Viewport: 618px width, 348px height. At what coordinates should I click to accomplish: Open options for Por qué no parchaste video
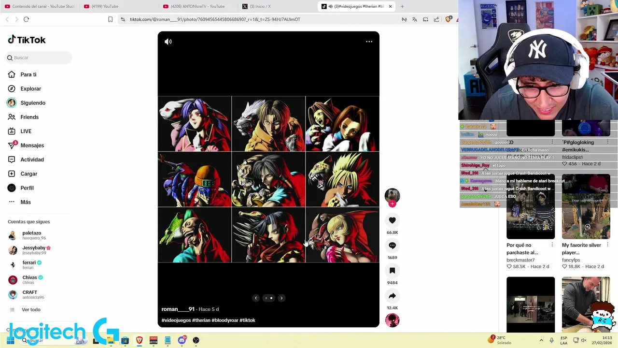[552, 245]
